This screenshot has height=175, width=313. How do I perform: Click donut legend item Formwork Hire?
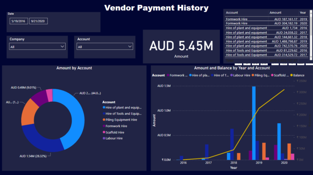click(x=115, y=126)
